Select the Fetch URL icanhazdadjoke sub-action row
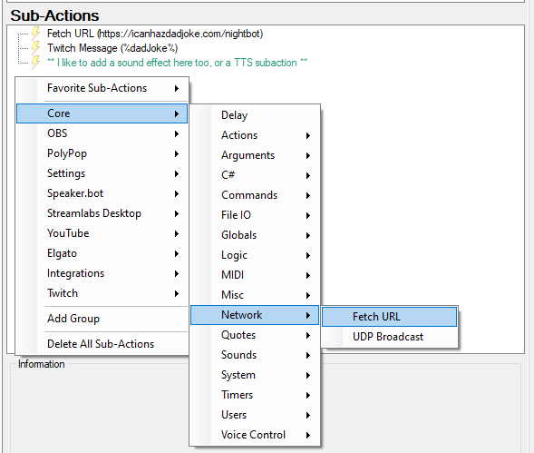Image resolution: width=534 pixels, height=453 pixels. pyautogui.click(x=155, y=34)
